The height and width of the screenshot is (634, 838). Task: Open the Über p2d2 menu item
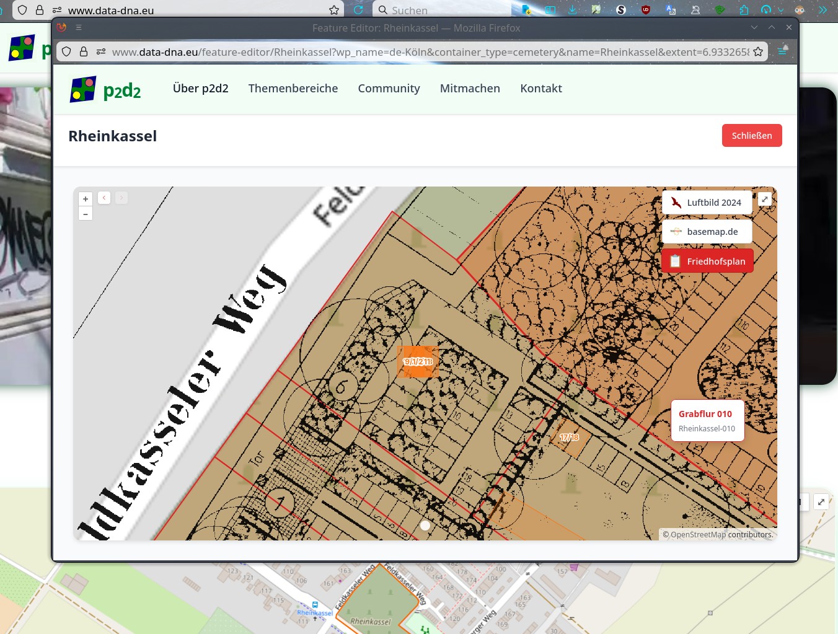pos(200,89)
